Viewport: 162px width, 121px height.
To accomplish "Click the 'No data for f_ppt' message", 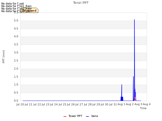I will tap(13, 4).
